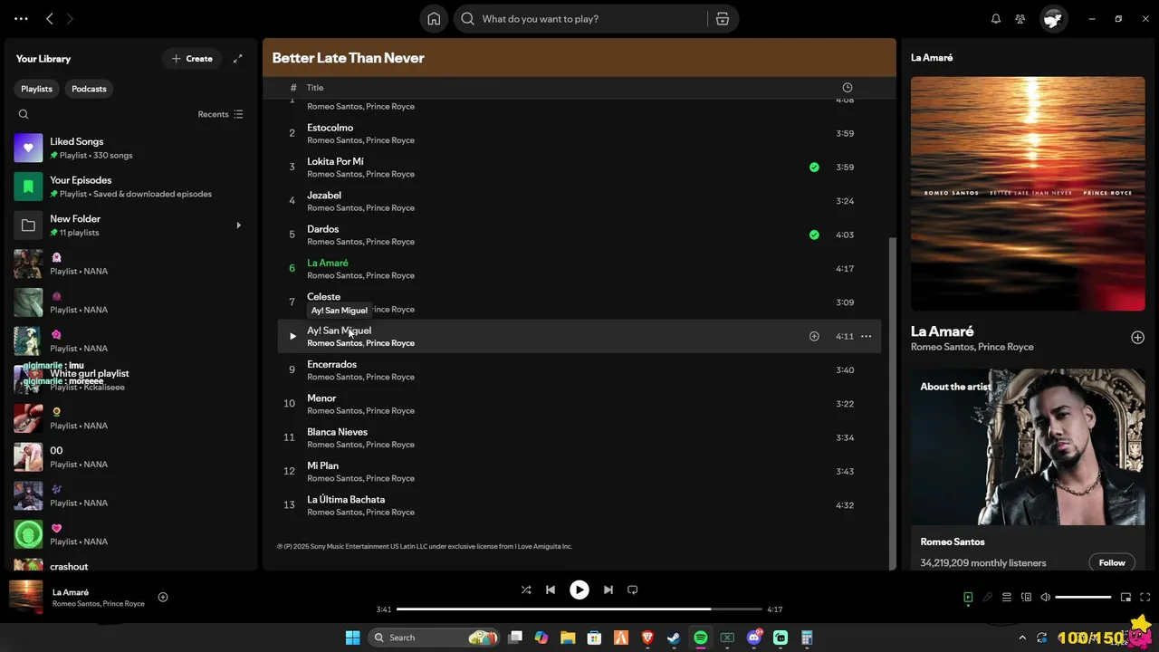The height and width of the screenshot is (652, 1159).
Task: Open the crashout playlist
Action: click(131, 566)
